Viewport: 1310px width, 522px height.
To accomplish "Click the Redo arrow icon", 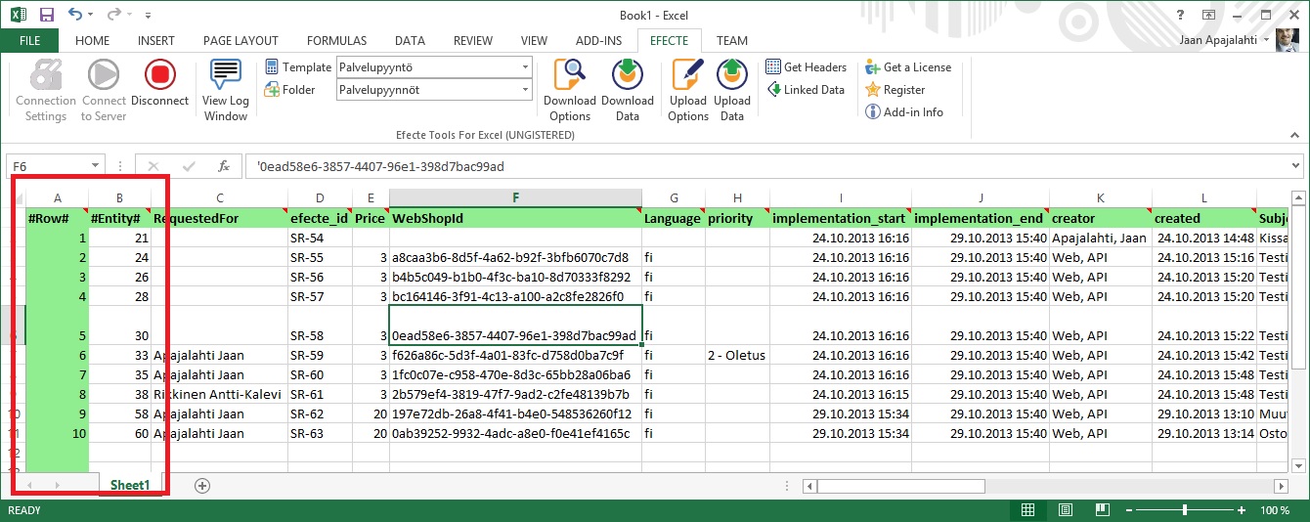I will (x=113, y=15).
